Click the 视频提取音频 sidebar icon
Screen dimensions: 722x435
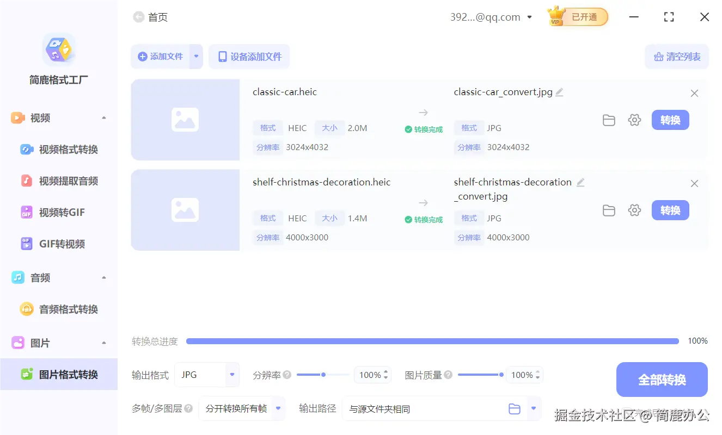point(27,181)
